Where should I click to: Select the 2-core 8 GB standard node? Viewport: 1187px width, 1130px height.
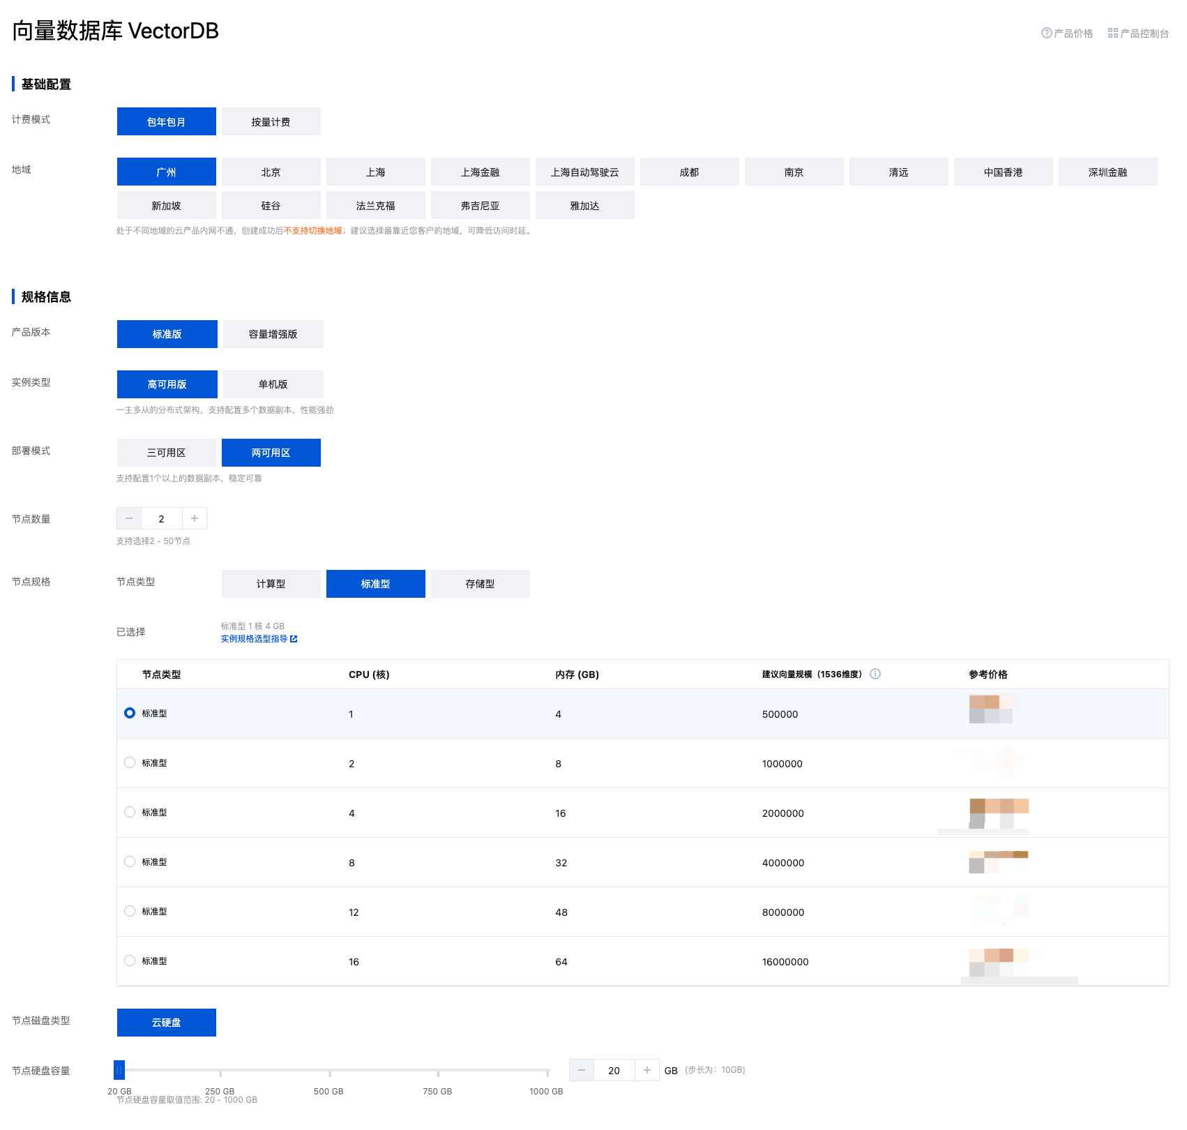pos(130,762)
